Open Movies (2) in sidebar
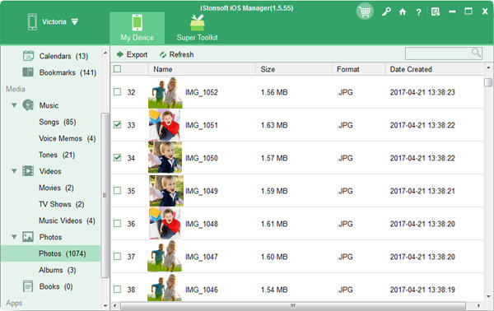The height and width of the screenshot is (311, 494). tap(56, 188)
